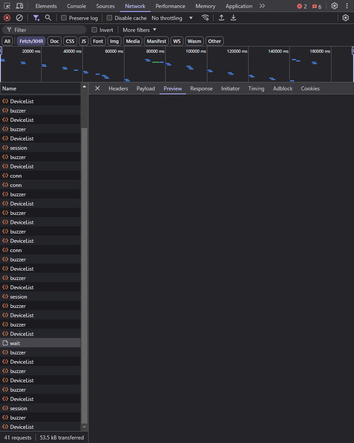
Task: Switch to the Sources panel
Action: tap(105, 6)
